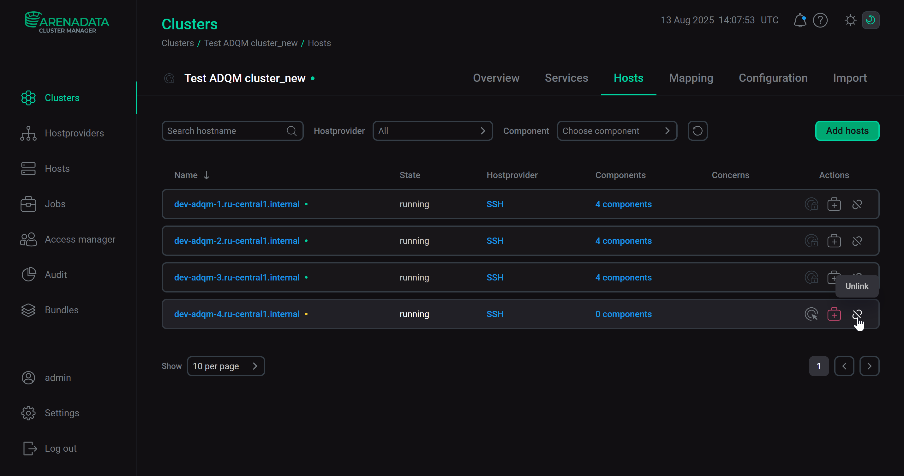Click the search magnifier icon
Screen dimensions: 904x476
[292, 131]
